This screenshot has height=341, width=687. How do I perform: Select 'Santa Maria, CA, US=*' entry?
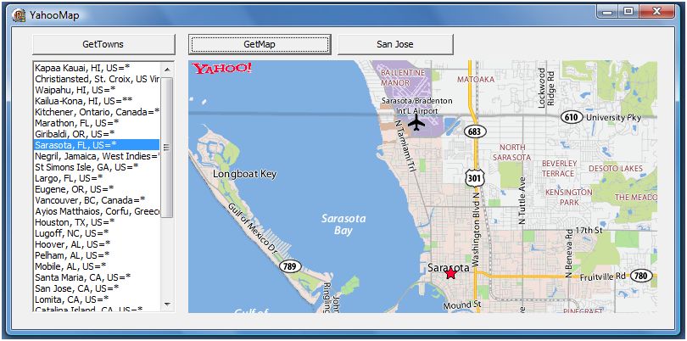(x=97, y=277)
